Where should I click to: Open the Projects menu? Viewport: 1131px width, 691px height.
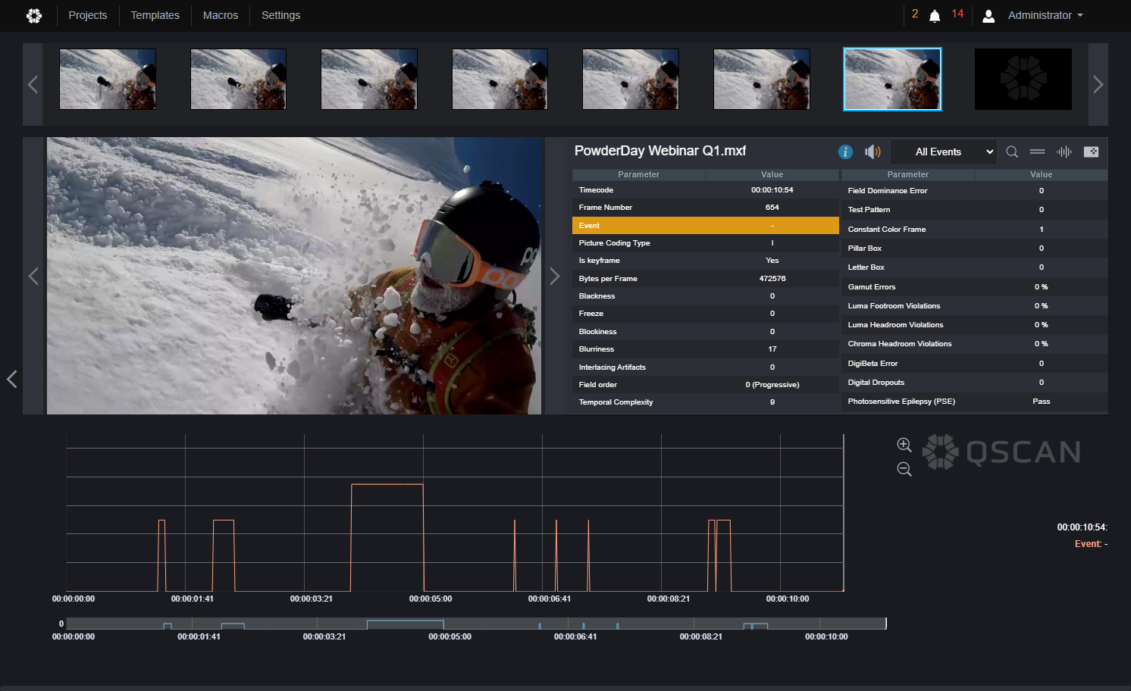(88, 15)
